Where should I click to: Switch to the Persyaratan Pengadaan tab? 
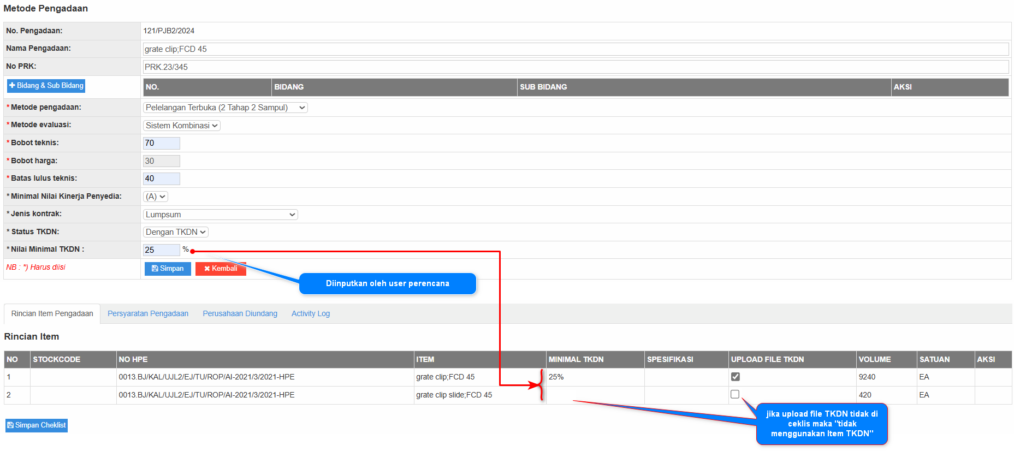148,314
